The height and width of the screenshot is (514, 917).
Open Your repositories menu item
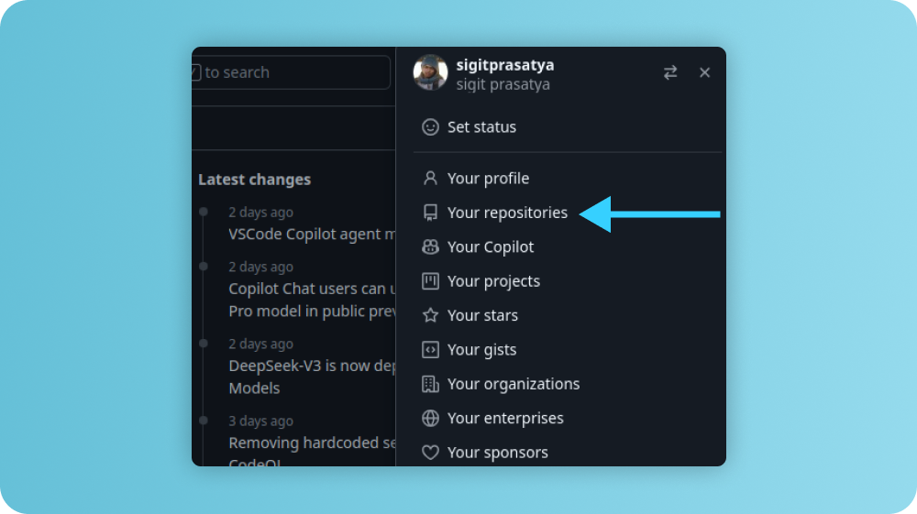(x=507, y=213)
